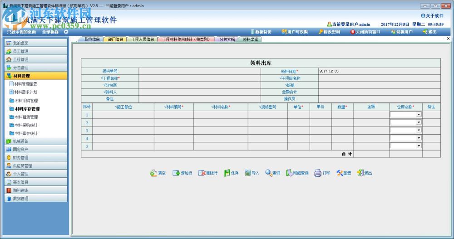The image size is (454, 239).
Task: Open 基本信息 sidebar section
Action: pyautogui.click(x=36, y=182)
